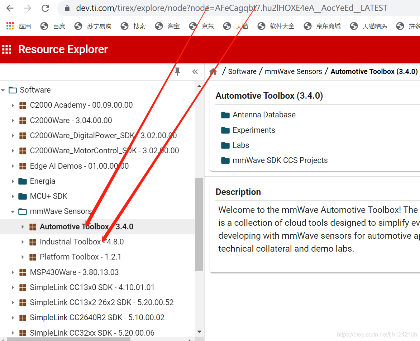Open the 软件大全 bookmark
Image resolution: width=420 pixels, height=341 pixels.
tap(276, 26)
